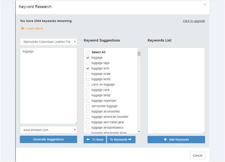Click the seed keywords text area containing luggage
Image resolution: width=225 pixels, height=162 pixels.
[x=48, y=86]
